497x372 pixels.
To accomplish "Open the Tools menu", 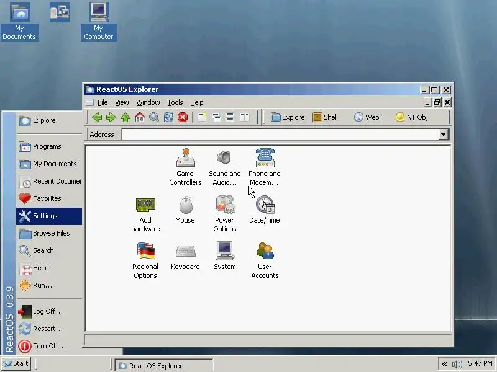I will [x=175, y=102].
